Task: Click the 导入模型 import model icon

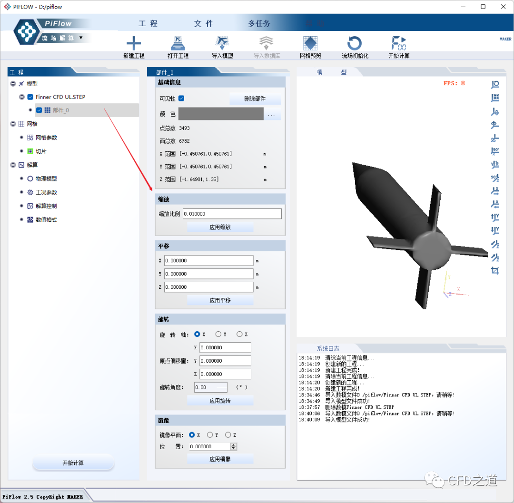Action: click(222, 44)
